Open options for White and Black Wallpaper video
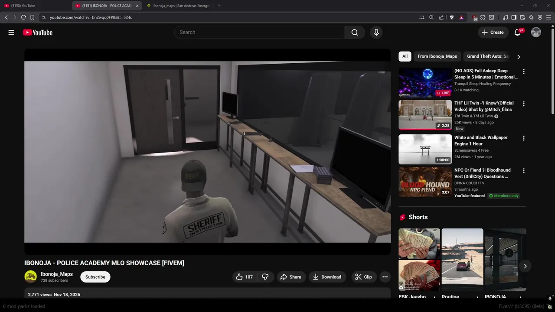 523,138
